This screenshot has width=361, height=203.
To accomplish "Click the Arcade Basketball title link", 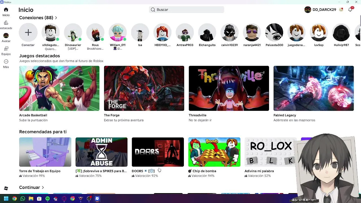I will pos(33,115).
